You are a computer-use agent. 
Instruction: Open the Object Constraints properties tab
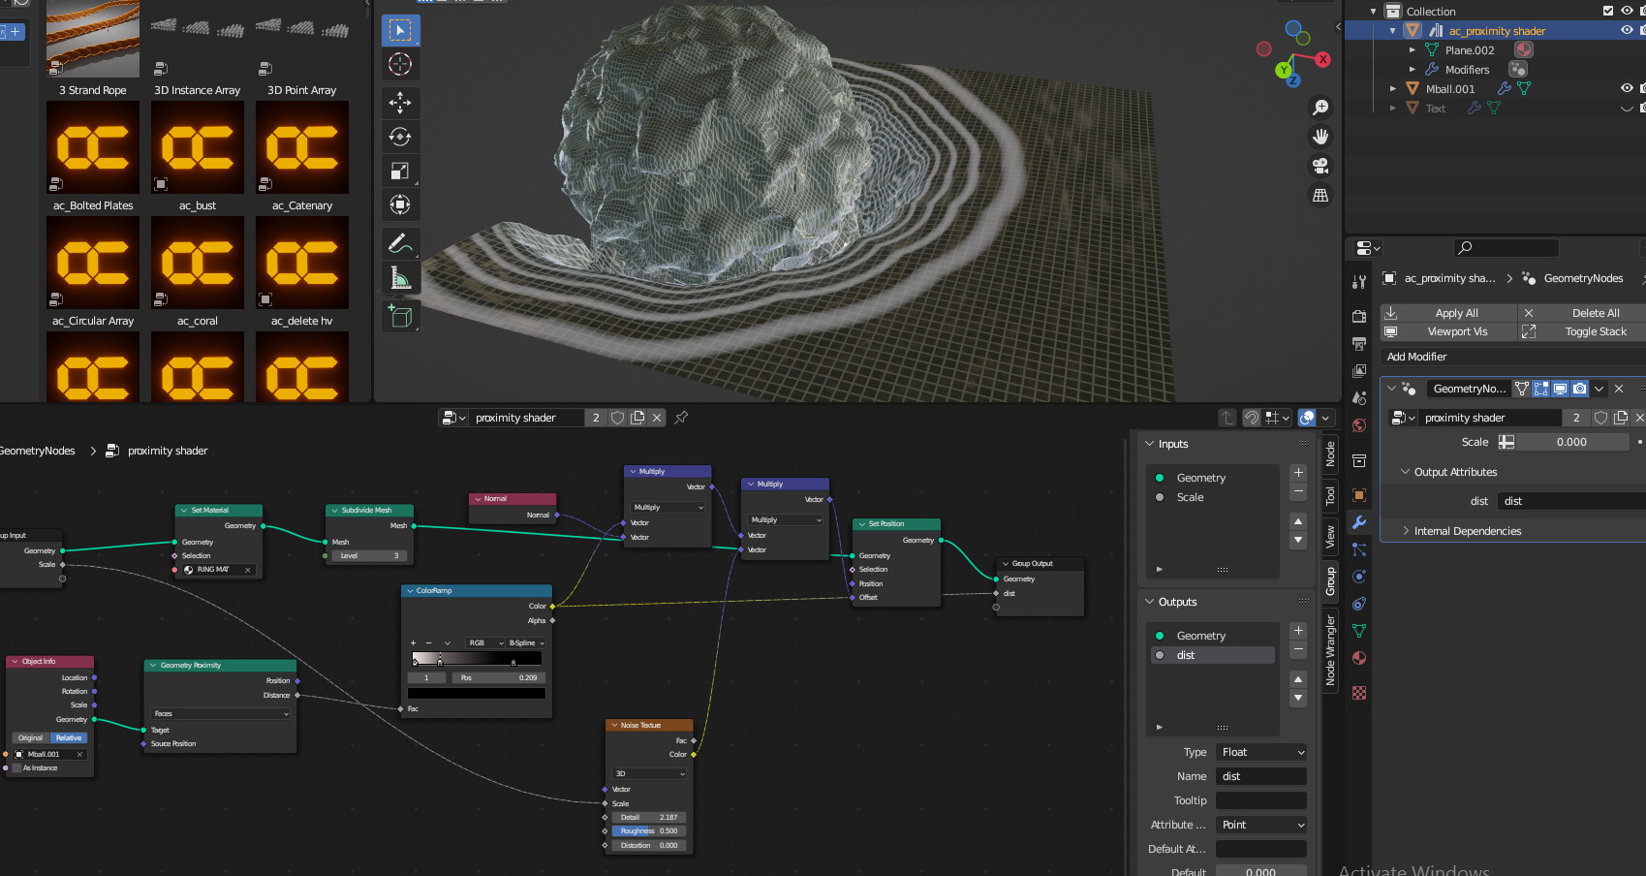coord(1359,604)
